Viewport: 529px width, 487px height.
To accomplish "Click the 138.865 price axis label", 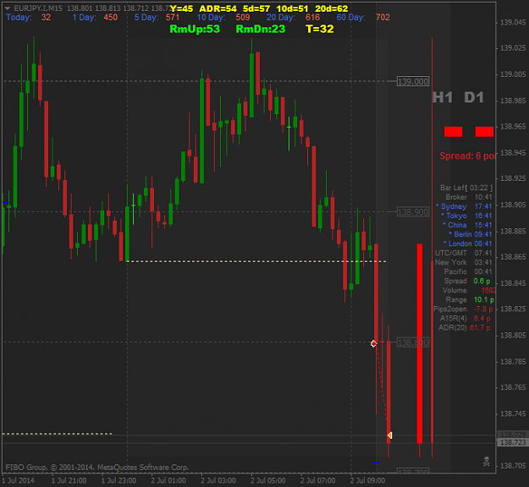I will coord(513,257).
